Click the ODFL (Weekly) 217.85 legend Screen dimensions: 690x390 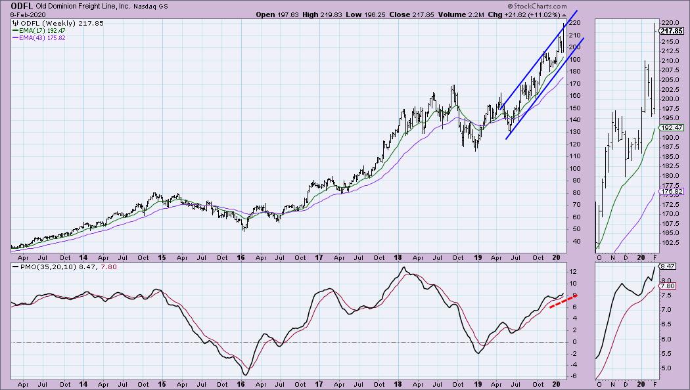point(62,23)
